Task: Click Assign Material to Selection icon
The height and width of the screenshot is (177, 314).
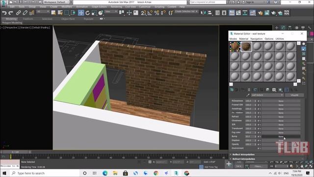Action: pyautogui.click(x=243, y=89)
